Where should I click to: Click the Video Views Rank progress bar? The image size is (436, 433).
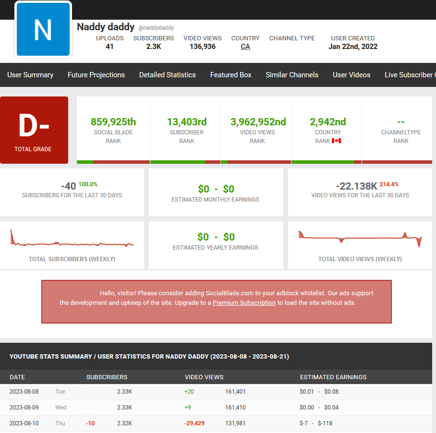[256, 162]
